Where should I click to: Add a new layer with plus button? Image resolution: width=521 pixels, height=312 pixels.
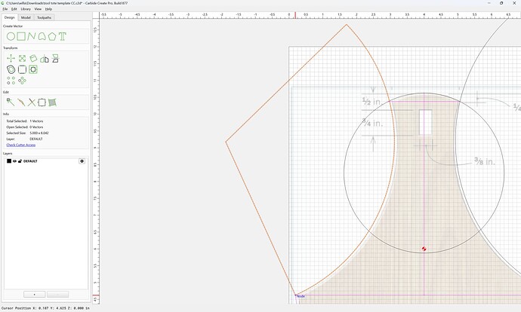(x=35, y=295)
